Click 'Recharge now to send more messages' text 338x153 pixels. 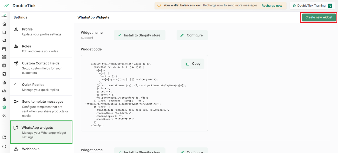(230, 5)
